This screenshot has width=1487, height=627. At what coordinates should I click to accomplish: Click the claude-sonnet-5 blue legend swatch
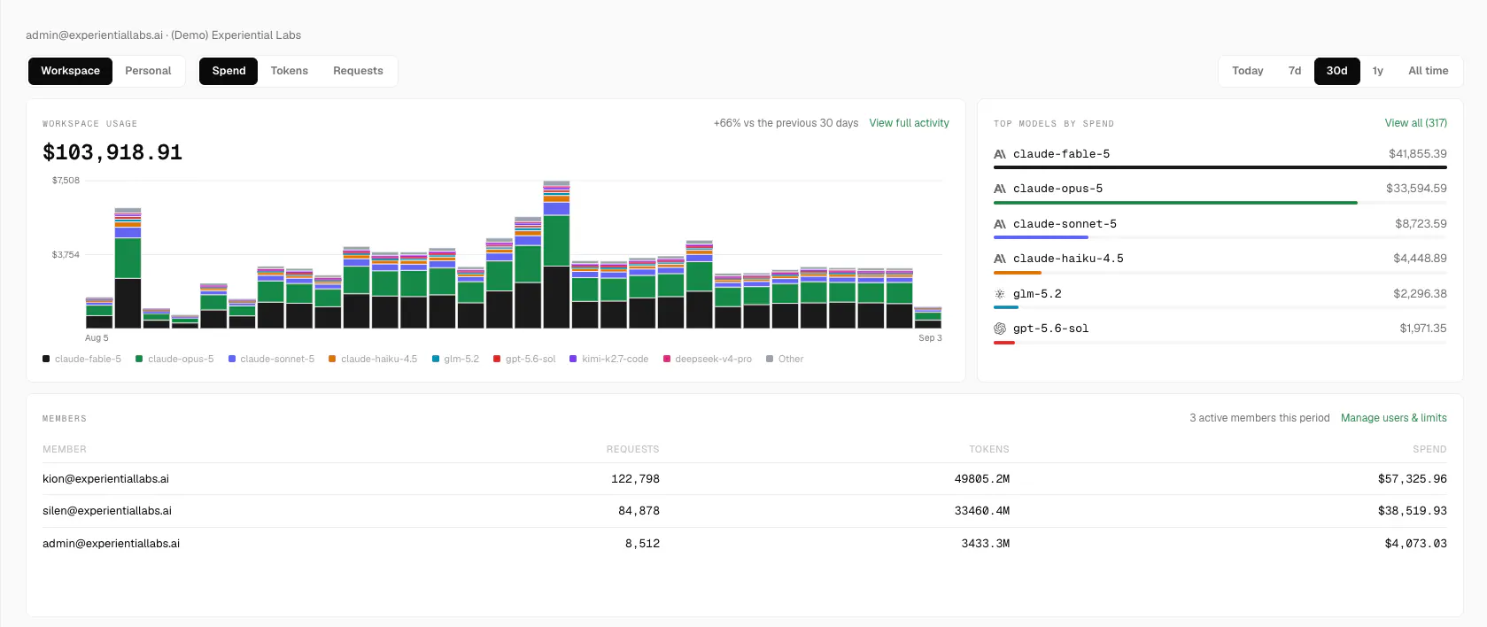pyautogui.click(x=232, y=359)
